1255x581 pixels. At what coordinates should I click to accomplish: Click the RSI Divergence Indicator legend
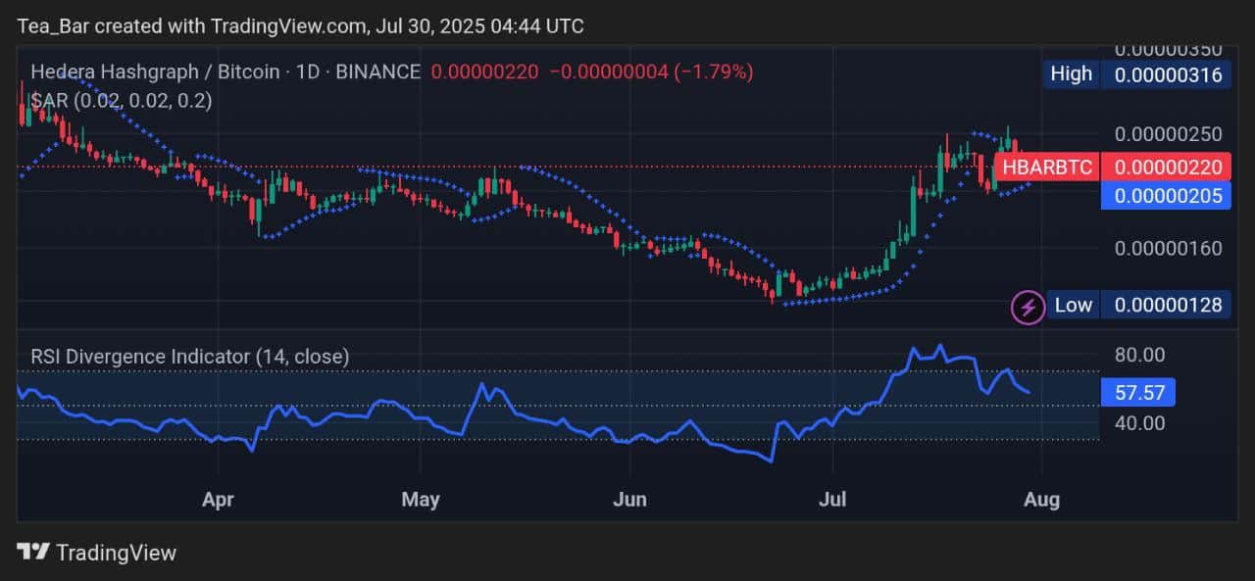coord(190,357)
